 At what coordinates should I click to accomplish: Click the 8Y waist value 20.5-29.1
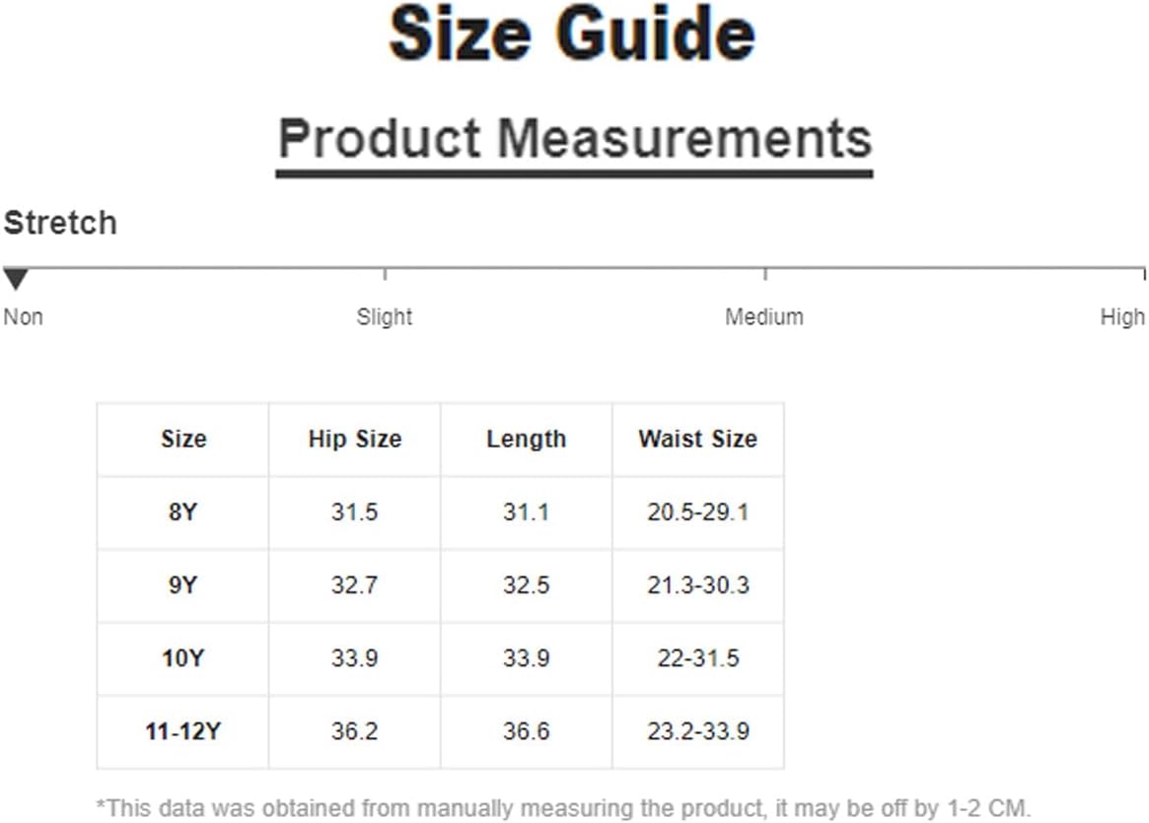697,512
